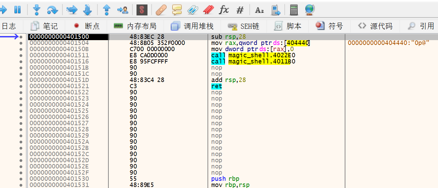Open the 调用堆栈 (Call Stack) tab
Image resolution: width=438 pixels, height=188 pixels.
pyautogui.click(x=192, y=26)
